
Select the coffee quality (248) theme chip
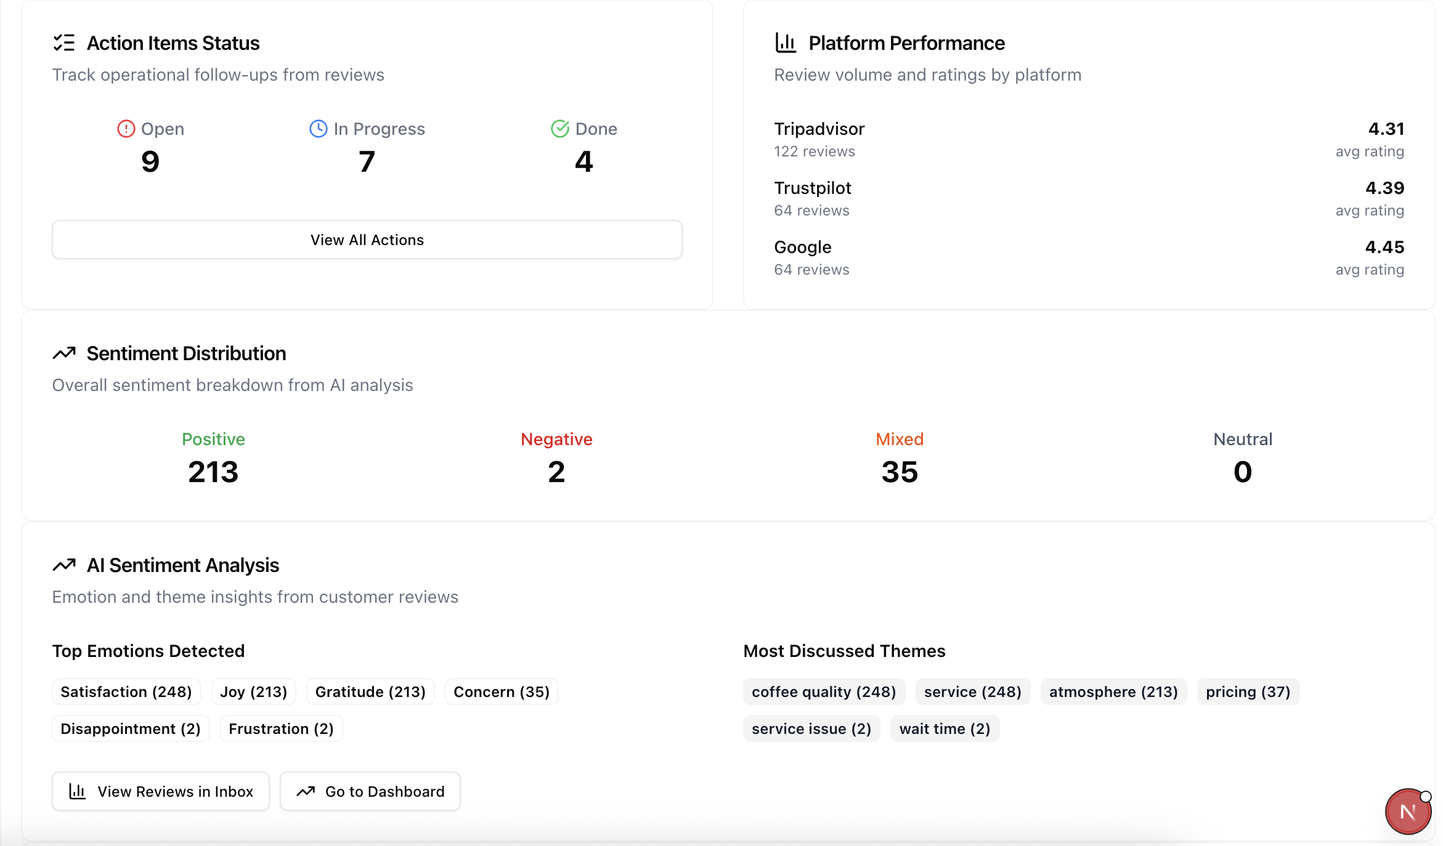click(x=824, y=691)
